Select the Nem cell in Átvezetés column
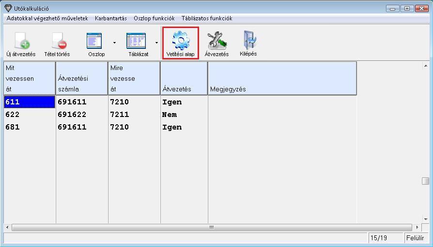The width and height of the screenshot is (433, 247). (184, 115)
